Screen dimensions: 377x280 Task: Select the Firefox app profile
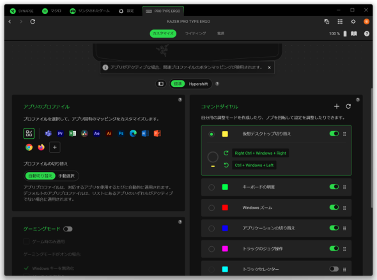(x=42, y=147)
